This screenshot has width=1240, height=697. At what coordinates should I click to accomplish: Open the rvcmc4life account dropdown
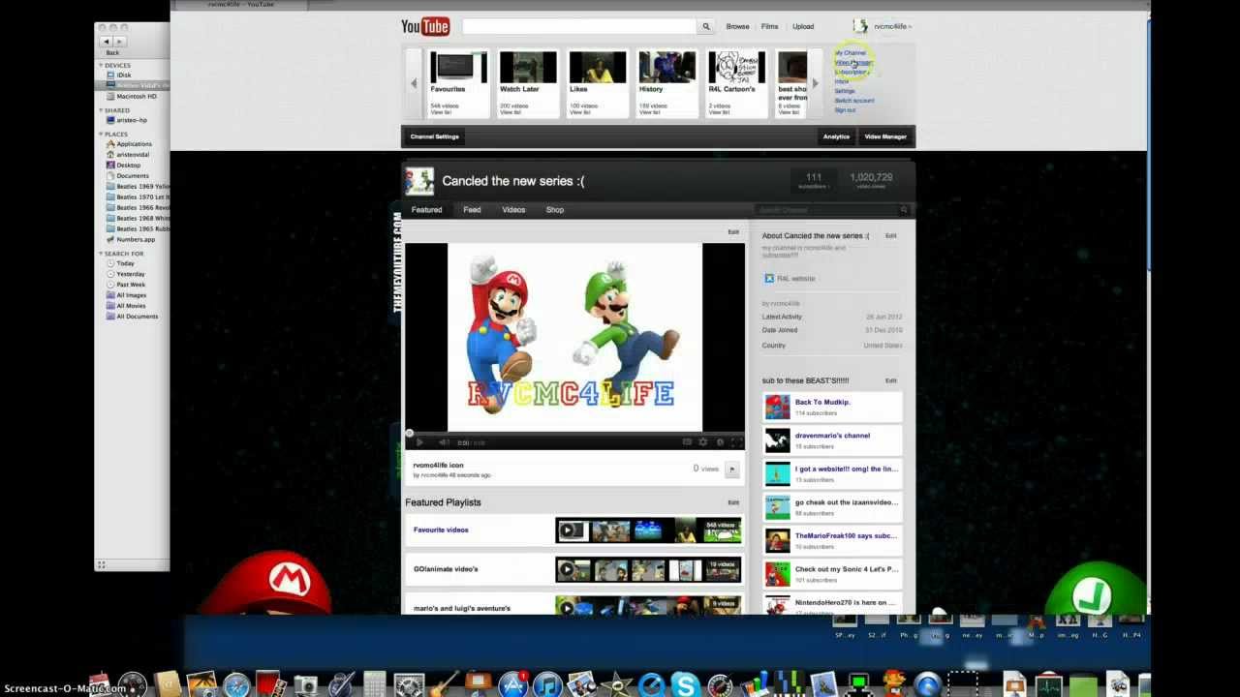[x=892, y=26]
